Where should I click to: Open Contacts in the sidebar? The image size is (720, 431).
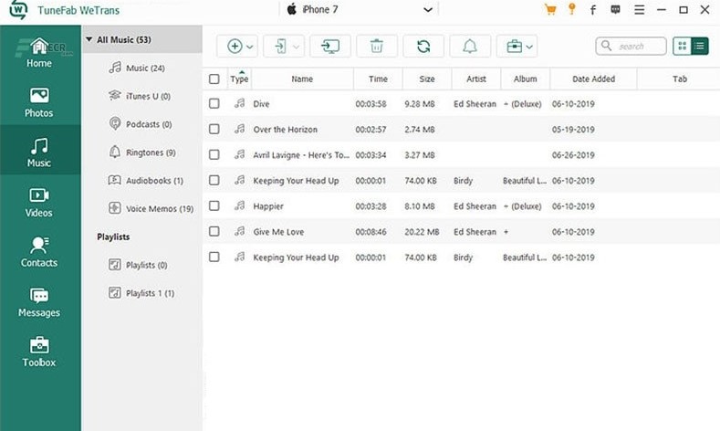tap(39, 251)
